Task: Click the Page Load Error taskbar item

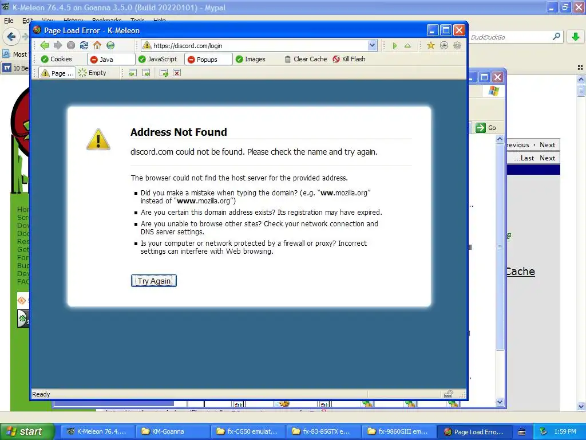Action: (474, 431)
